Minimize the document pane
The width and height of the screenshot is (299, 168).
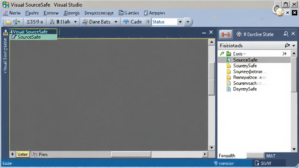tap(204, 33)
